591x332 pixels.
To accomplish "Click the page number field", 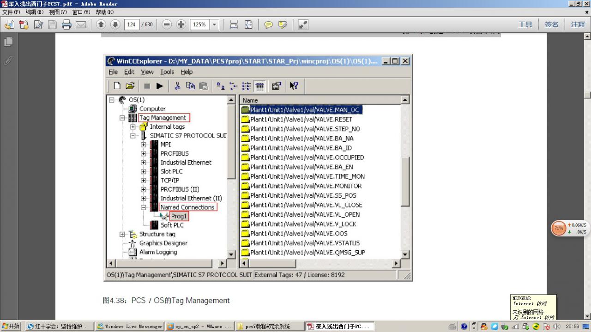I will pyautogui.click(x=132, y=24).
